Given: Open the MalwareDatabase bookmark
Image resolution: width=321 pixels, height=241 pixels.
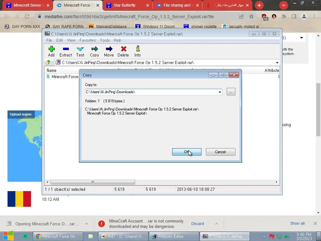Looking at the screenshot, I should [x=109, y=26].
